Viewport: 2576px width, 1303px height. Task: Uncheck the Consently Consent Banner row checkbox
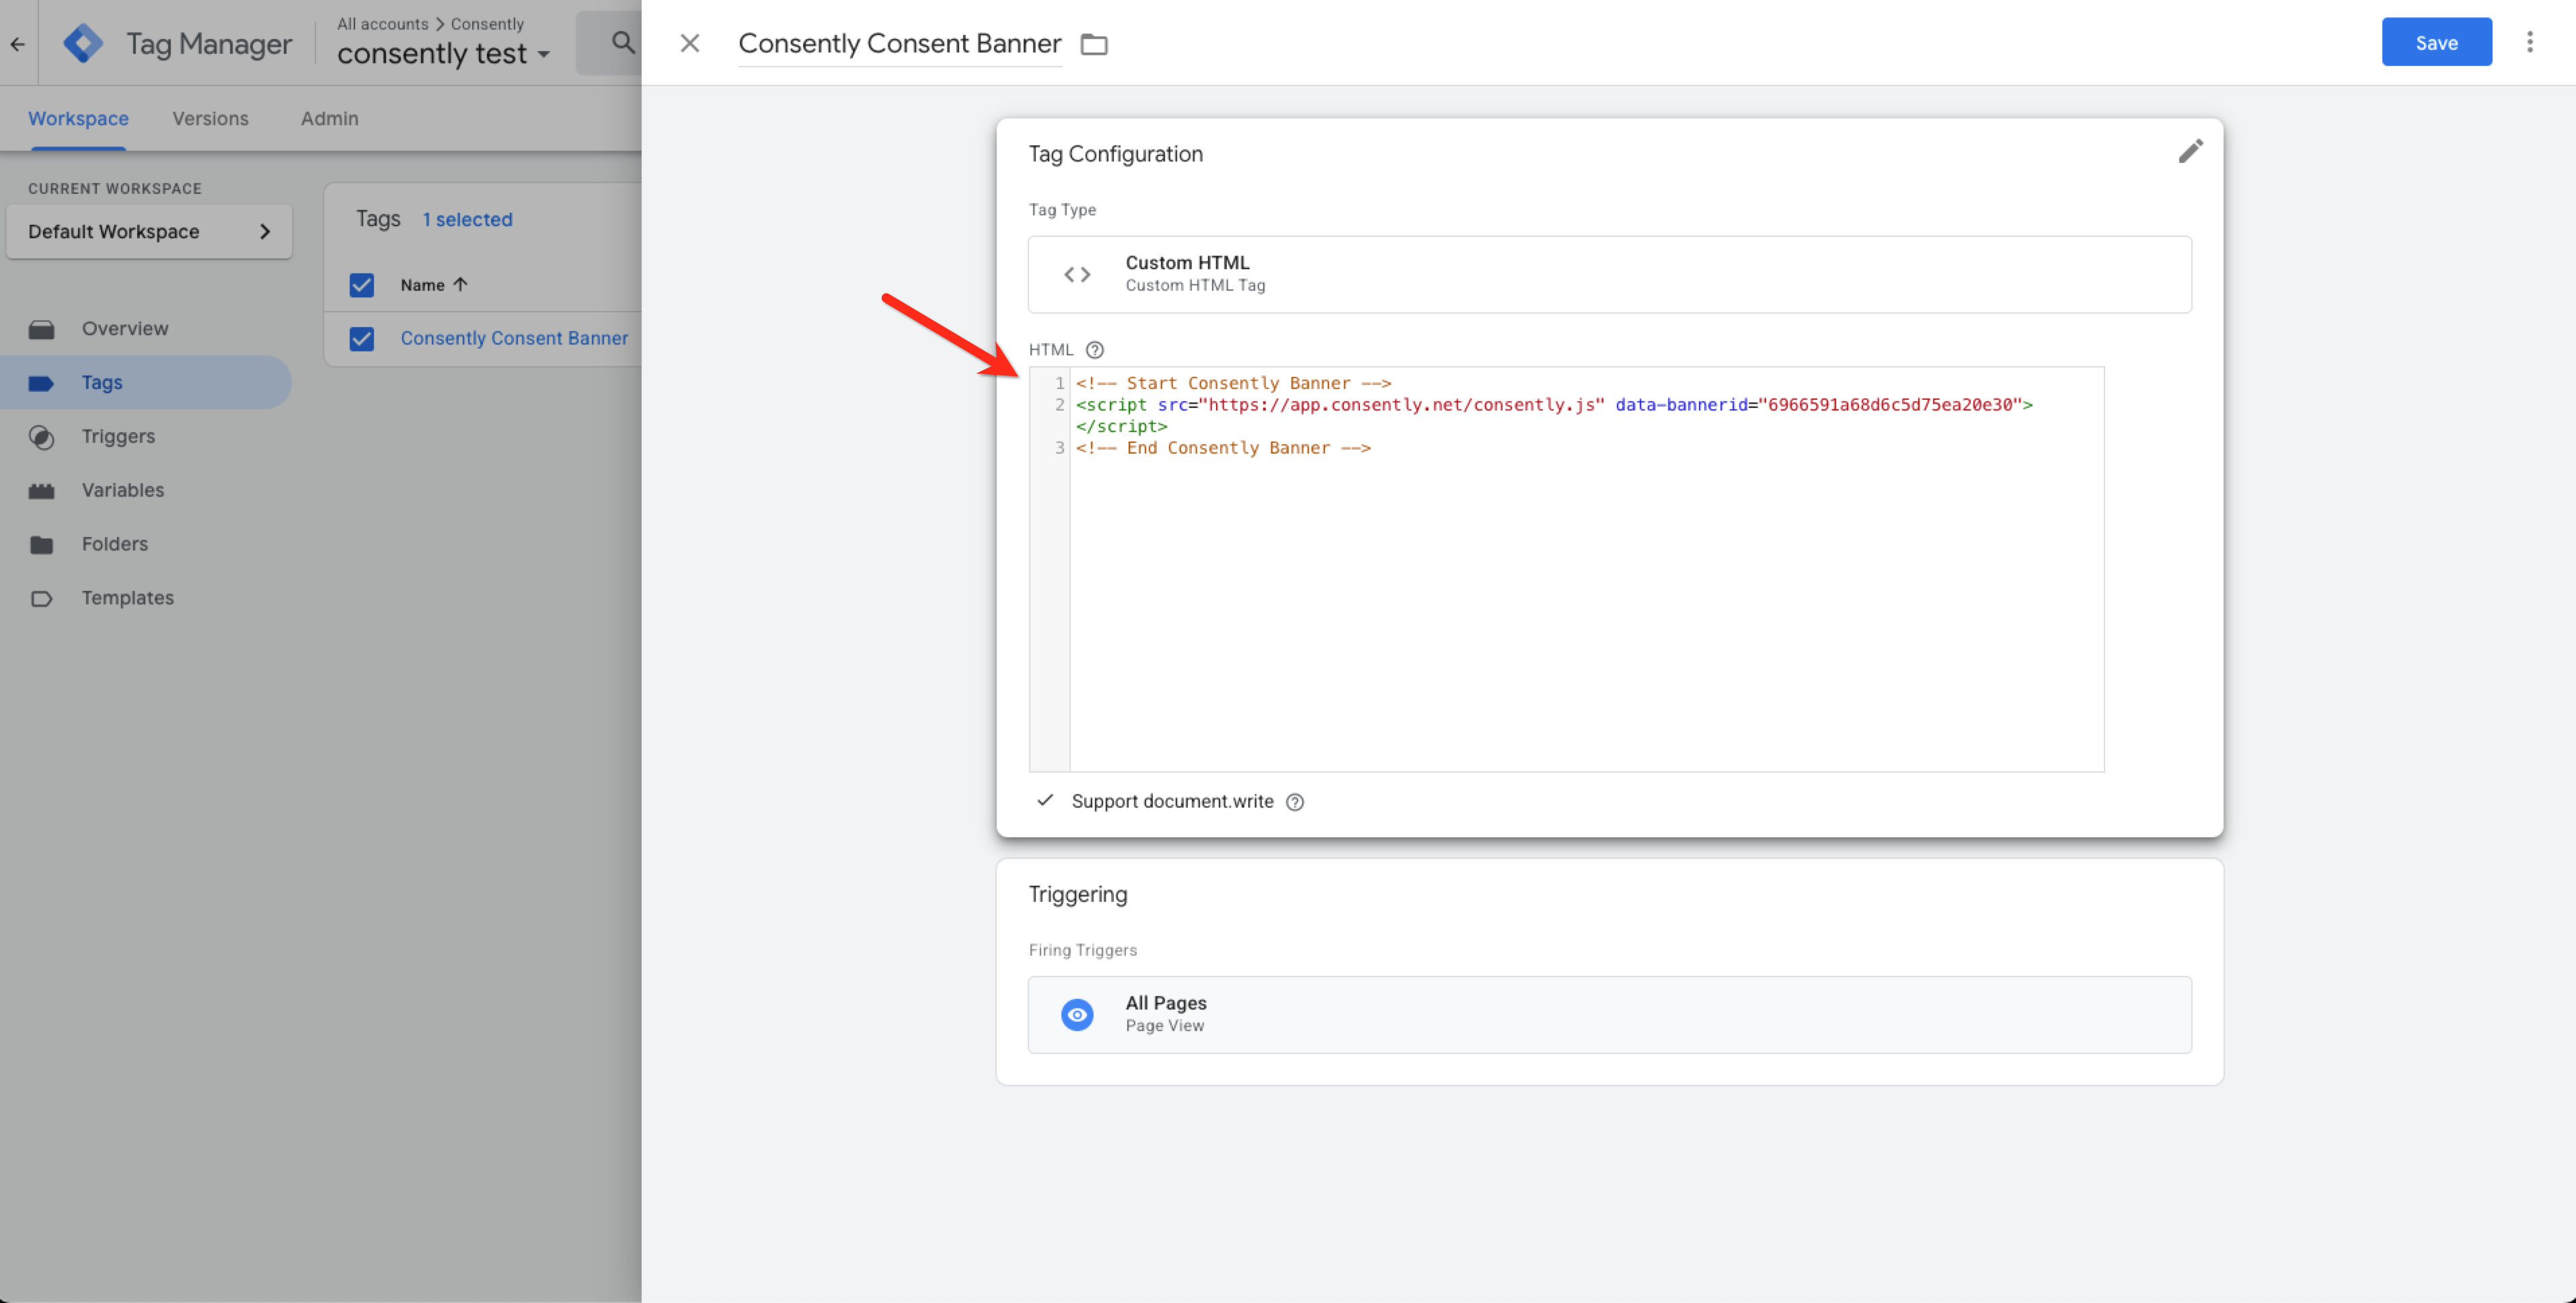[362, 339]
